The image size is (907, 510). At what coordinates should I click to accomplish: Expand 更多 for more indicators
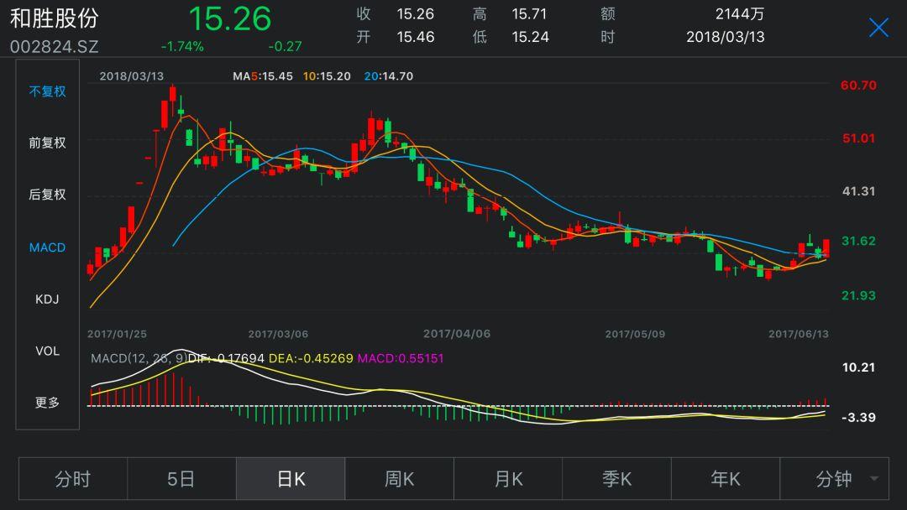(x=47, y=403)
